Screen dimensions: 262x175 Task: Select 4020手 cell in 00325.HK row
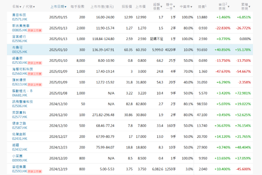pyautogui.click(x=170, y=50)
